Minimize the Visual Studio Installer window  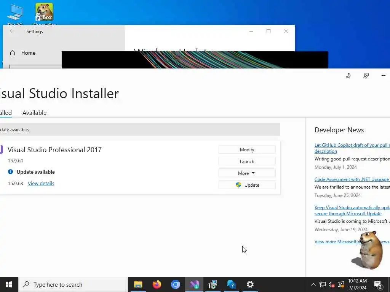click(x=383, y=76)
